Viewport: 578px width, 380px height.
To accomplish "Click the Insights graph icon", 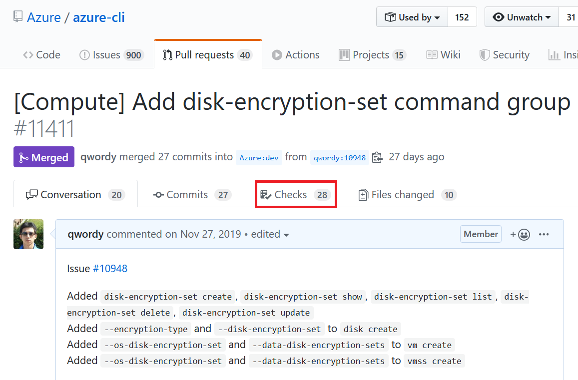I will [x=554, y=55].
